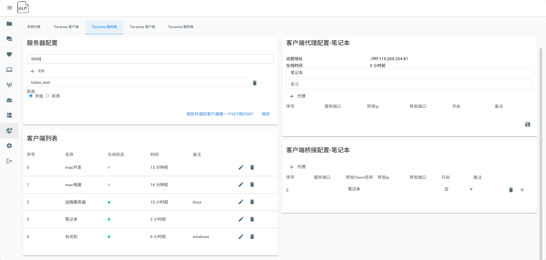Switch to Tcp proxy 客户端 tab

point(66,27)
